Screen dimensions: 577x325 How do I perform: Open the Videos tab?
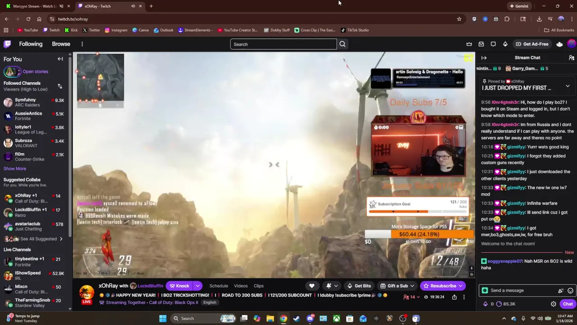tap(241, 286)
